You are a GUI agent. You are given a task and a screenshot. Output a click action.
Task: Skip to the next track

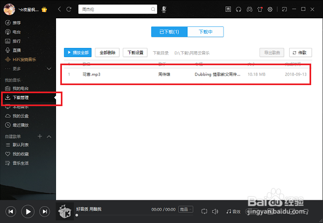(45, 212)
